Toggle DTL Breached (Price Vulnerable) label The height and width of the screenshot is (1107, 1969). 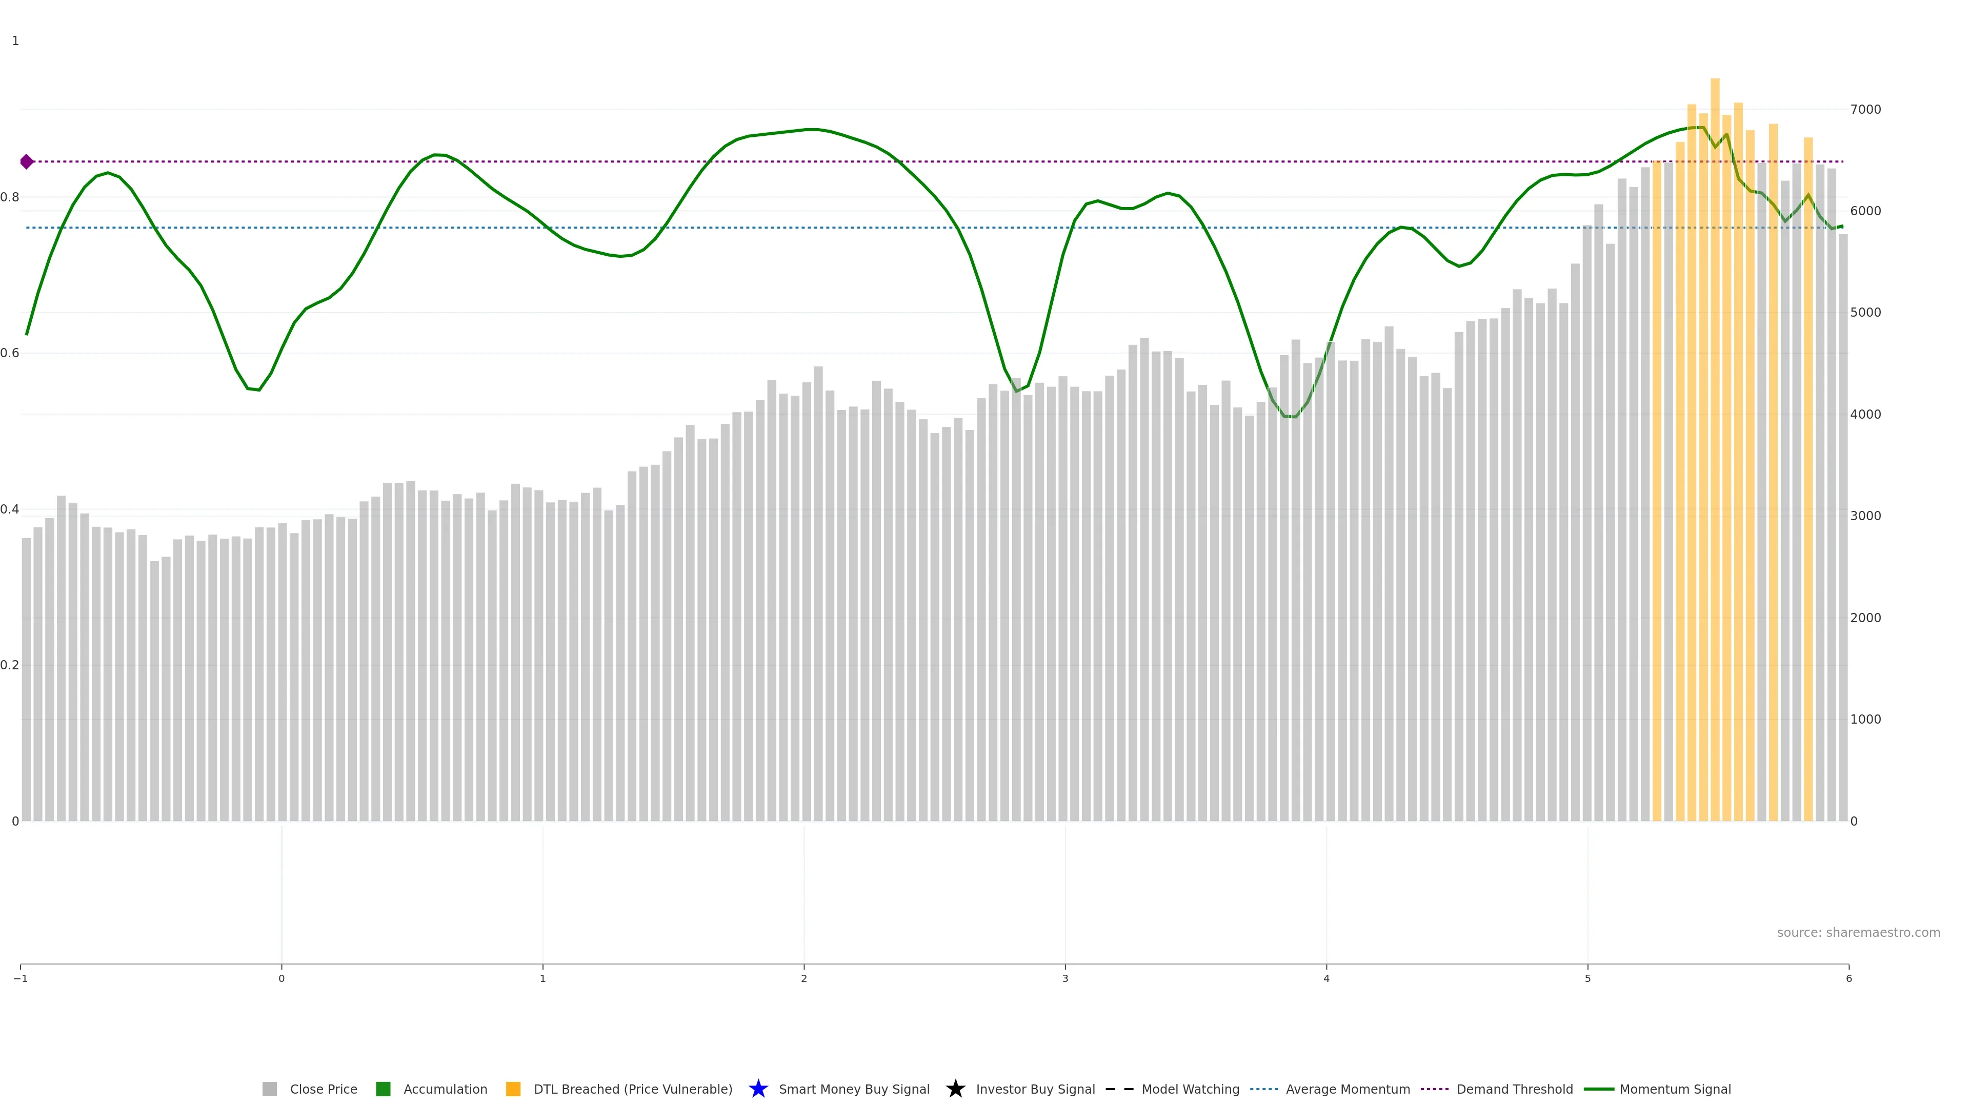click(633, 1089)
